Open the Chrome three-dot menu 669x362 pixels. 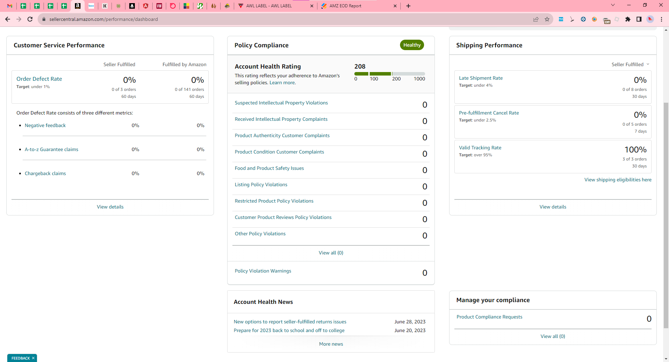click(x=661, y=19)
